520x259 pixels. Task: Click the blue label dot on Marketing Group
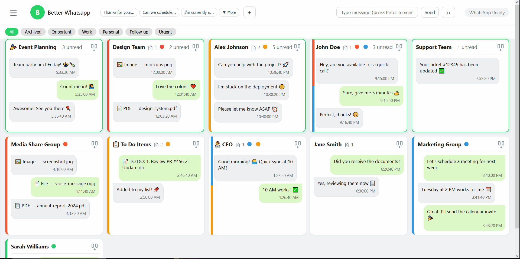point(466,144)
